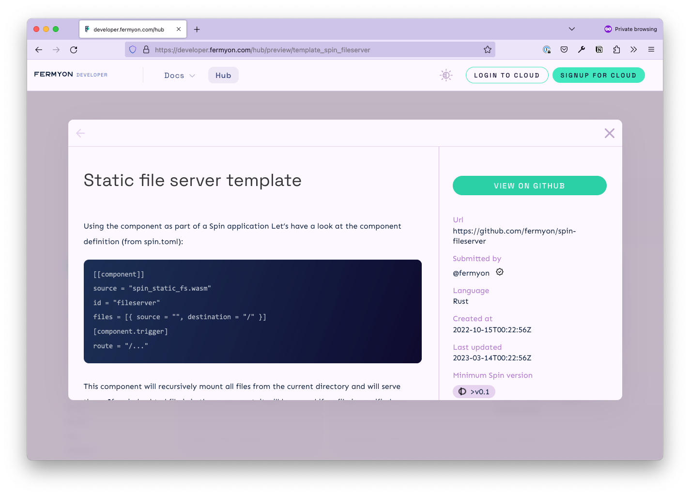The width and height of the screenshot is (690, 496).
Task: Go forward in browser history
Action: pos(56,50)
